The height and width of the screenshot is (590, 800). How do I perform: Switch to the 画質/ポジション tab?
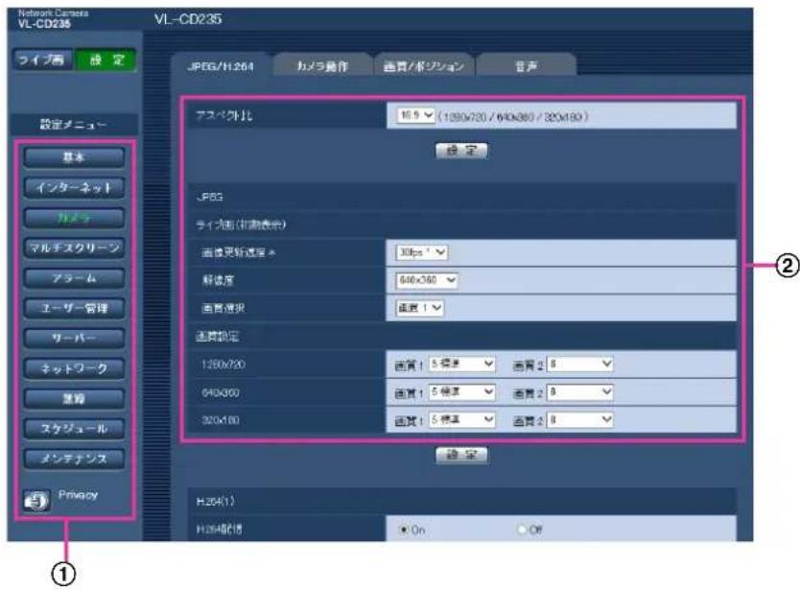coord(423,66)
